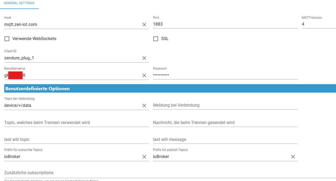Viewport: 336px width, 181px height.
Task: Open the MQTT-Version dropdown
Action: [x=319, y=24]
